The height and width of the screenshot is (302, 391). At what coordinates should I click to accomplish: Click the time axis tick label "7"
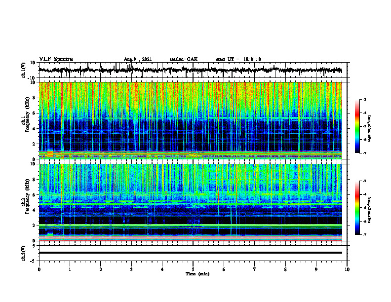[x=255, y=269]
